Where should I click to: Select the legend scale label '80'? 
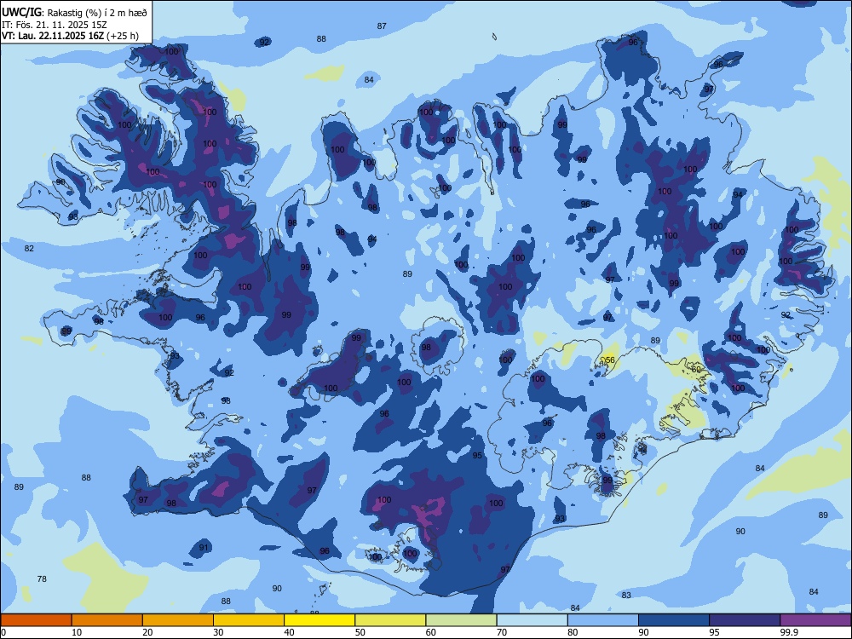pos(573,632)
